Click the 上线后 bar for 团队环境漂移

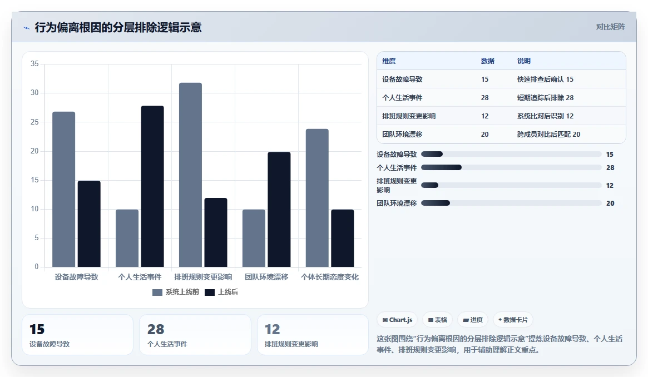(279, 210)
